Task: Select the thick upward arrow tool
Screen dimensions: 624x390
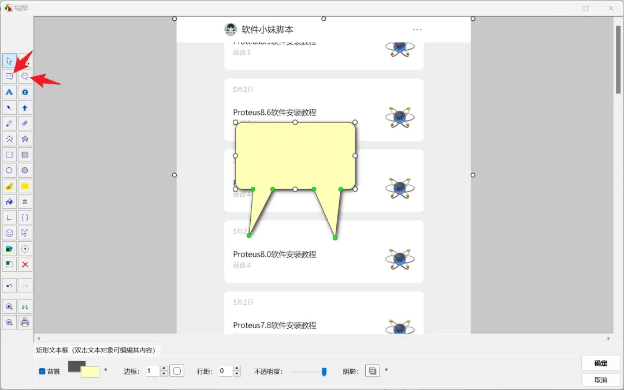Action: 25,108
